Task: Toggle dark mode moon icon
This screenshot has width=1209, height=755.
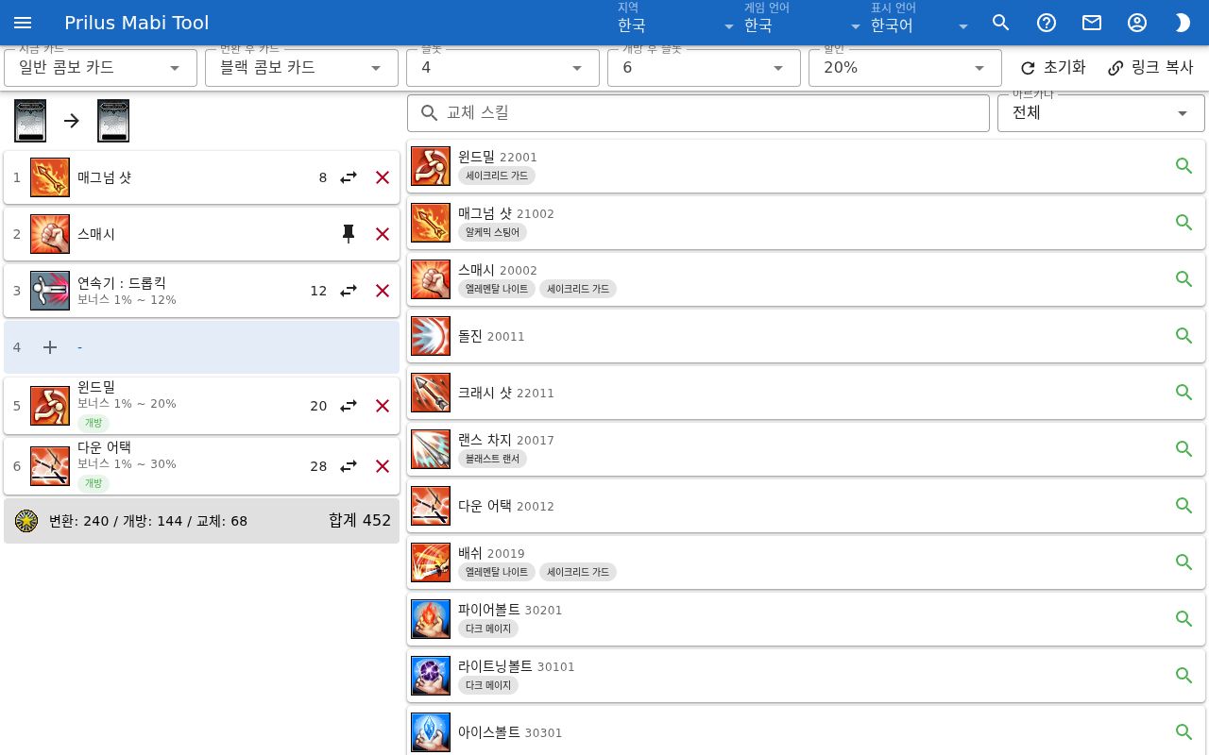Action: 1183,23
